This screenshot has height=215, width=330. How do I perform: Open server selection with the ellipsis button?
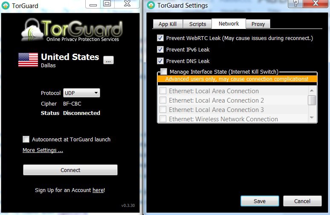click(x=108, y=60)
